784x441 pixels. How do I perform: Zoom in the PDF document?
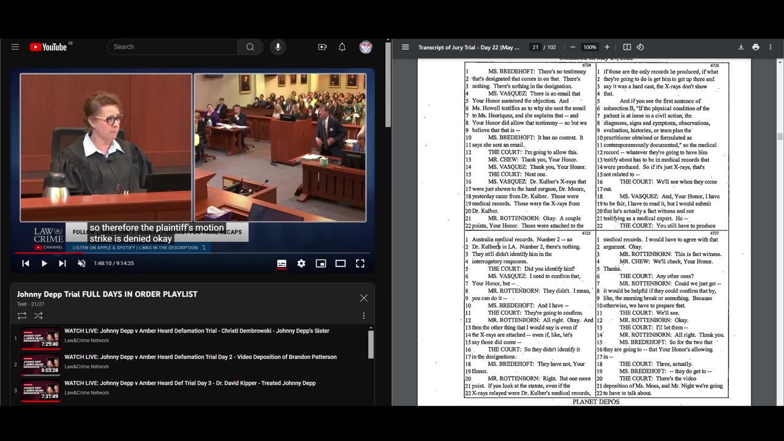pyautogui.click(x=607, y=47)
